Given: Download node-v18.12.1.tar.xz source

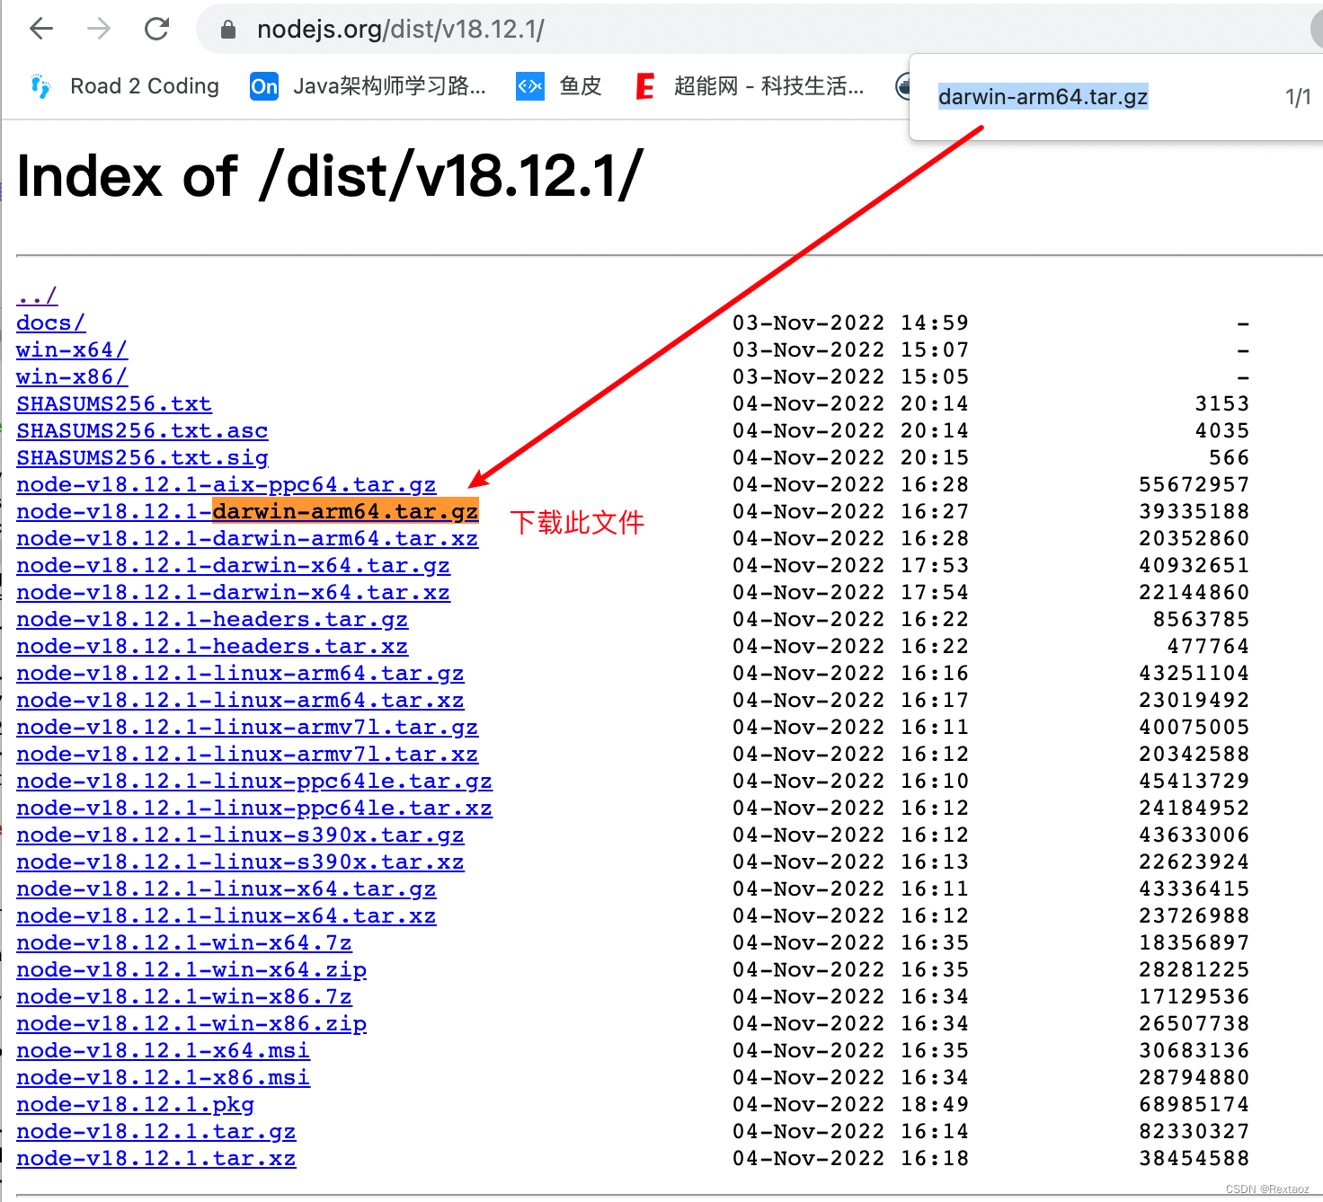Looking at the screenshot, I should click(156, 1158).
